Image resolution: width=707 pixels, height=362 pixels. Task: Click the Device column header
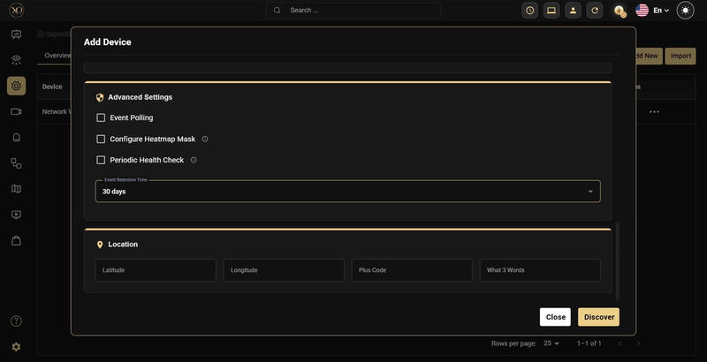[52, 87]
